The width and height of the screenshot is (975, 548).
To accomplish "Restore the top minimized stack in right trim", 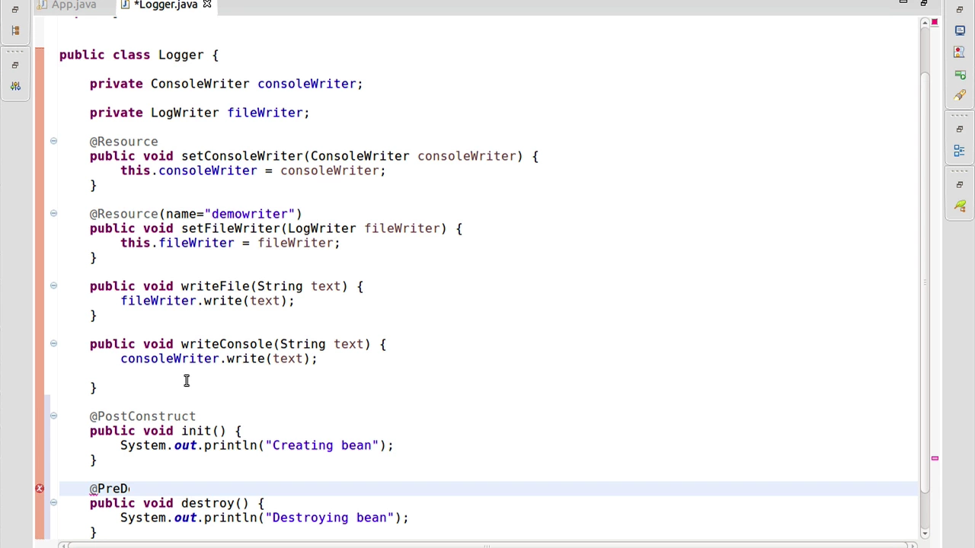I will 960,10.
